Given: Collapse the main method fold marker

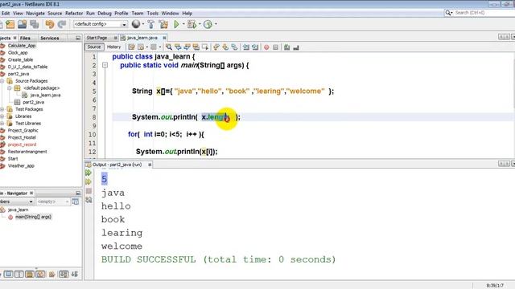Looking at the screenshot, I should [105, 65].
